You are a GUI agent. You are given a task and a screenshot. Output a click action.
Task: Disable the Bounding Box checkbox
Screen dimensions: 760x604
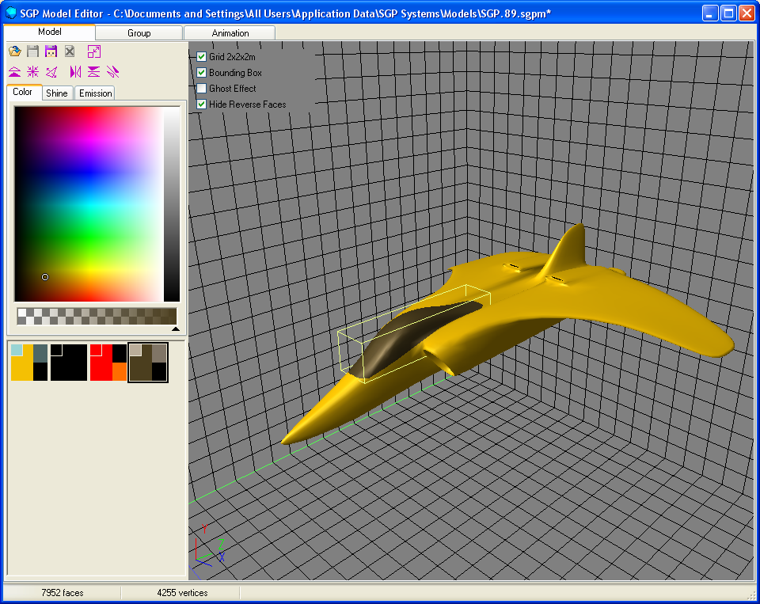[x=201, y=73]
